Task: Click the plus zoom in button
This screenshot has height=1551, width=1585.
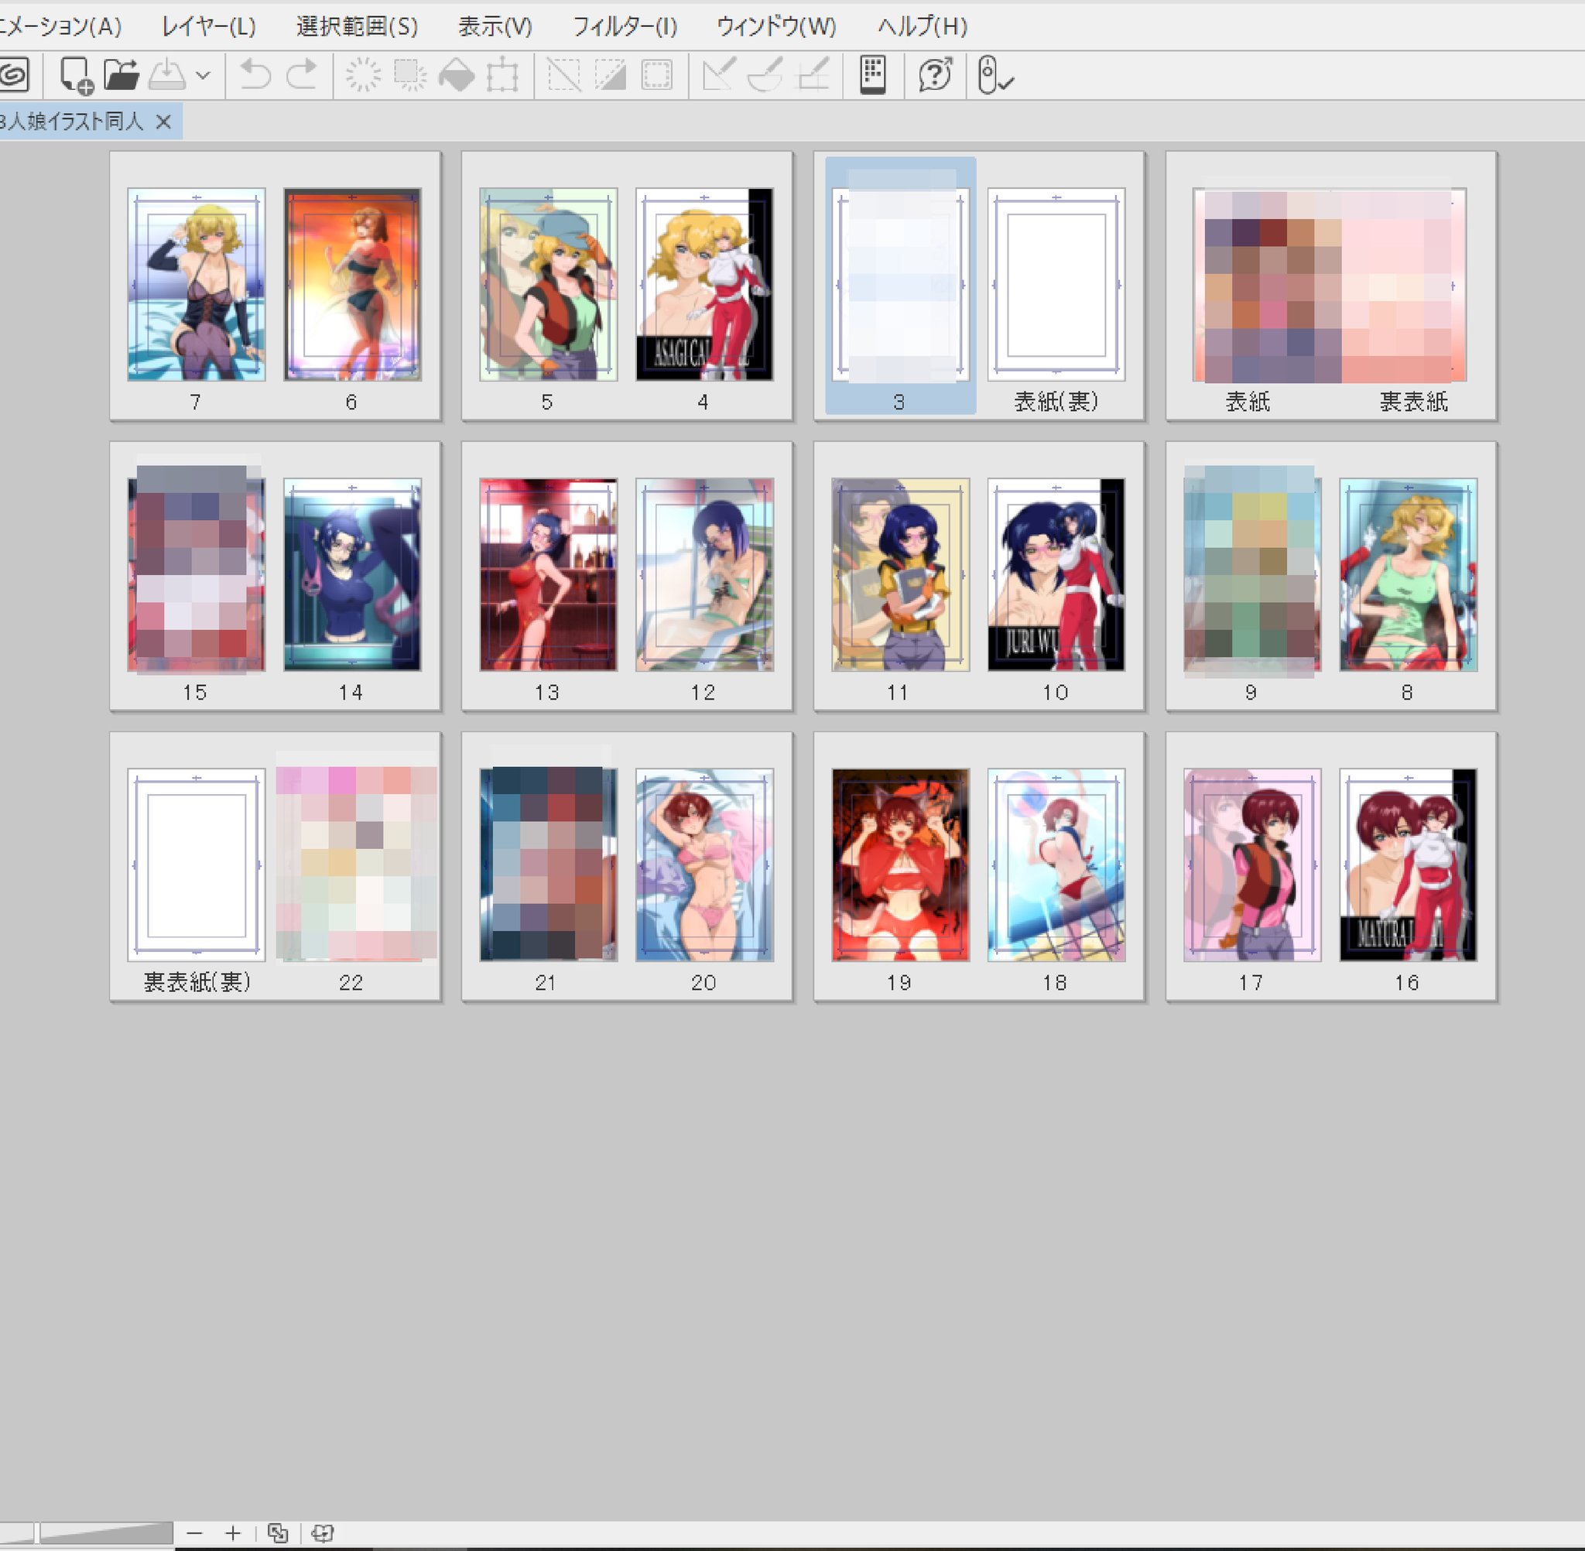Action: coord(233,1533)
